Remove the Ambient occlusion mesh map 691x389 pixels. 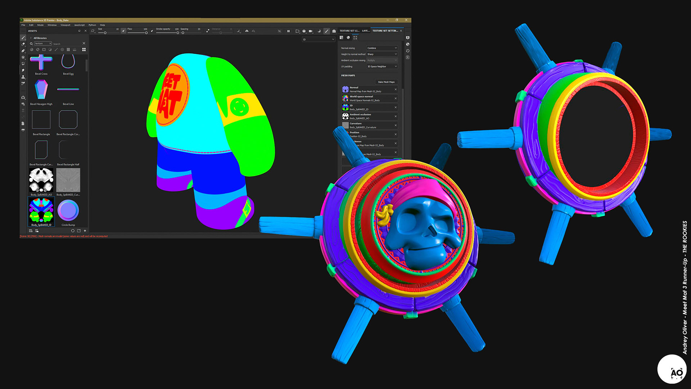click(396, 116)
